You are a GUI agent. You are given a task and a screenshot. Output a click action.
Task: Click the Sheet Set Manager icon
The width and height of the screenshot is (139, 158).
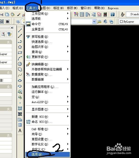[88, 14]
